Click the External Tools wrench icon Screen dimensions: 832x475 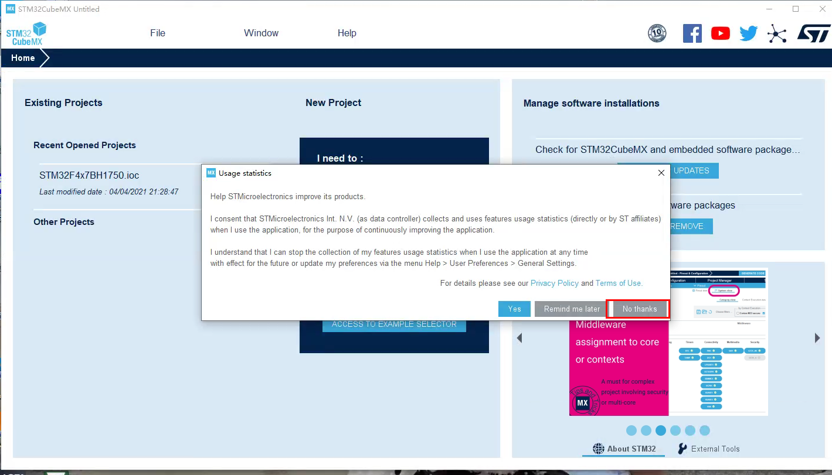pyautogui.click(x=682, y=449)
